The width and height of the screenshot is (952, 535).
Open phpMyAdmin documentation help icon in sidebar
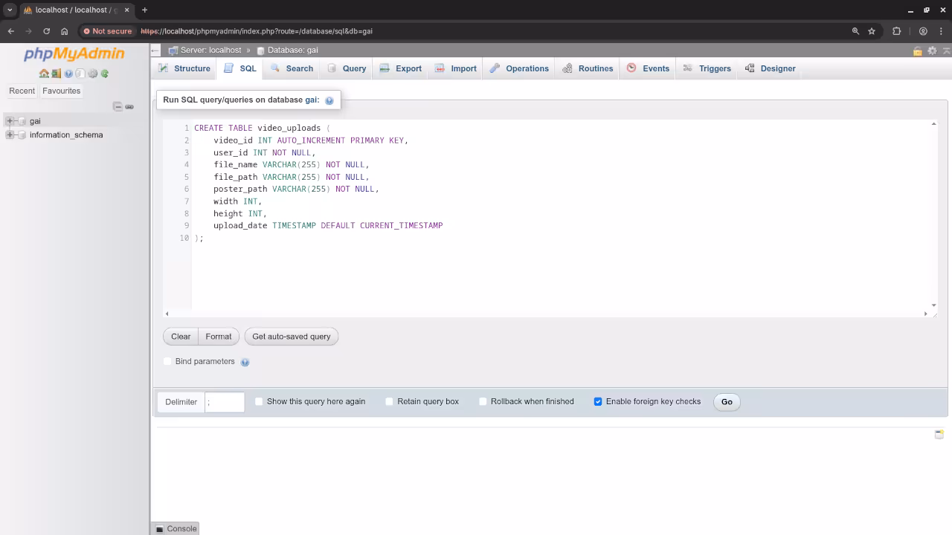pos(68,74)
